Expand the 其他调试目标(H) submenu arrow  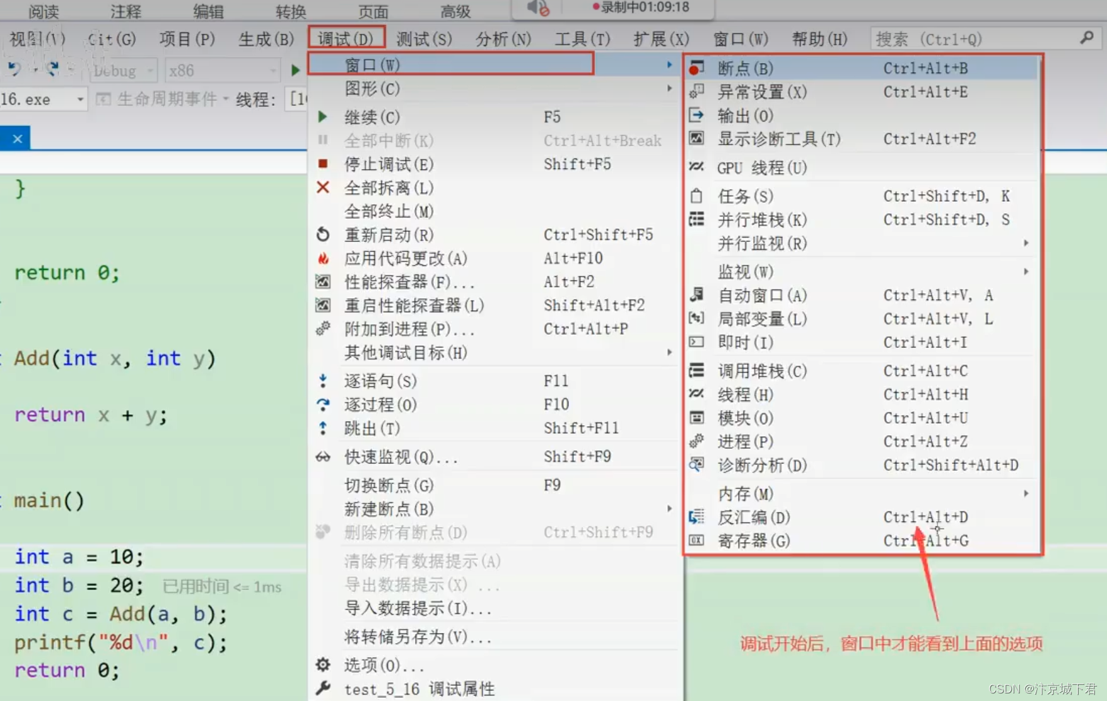point(669,352)
